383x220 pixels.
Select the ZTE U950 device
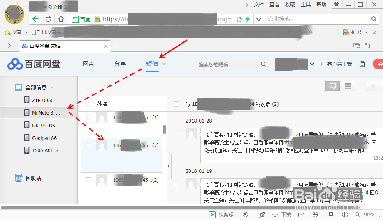tap(43, 100)
